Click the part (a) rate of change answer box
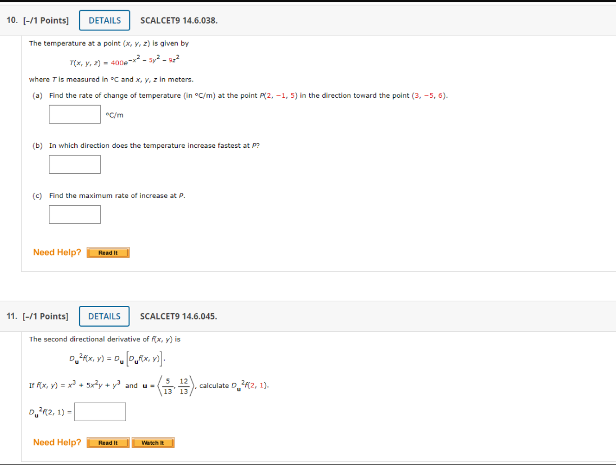The height and width of the screenshot is (465, 616). coord(74,114)
